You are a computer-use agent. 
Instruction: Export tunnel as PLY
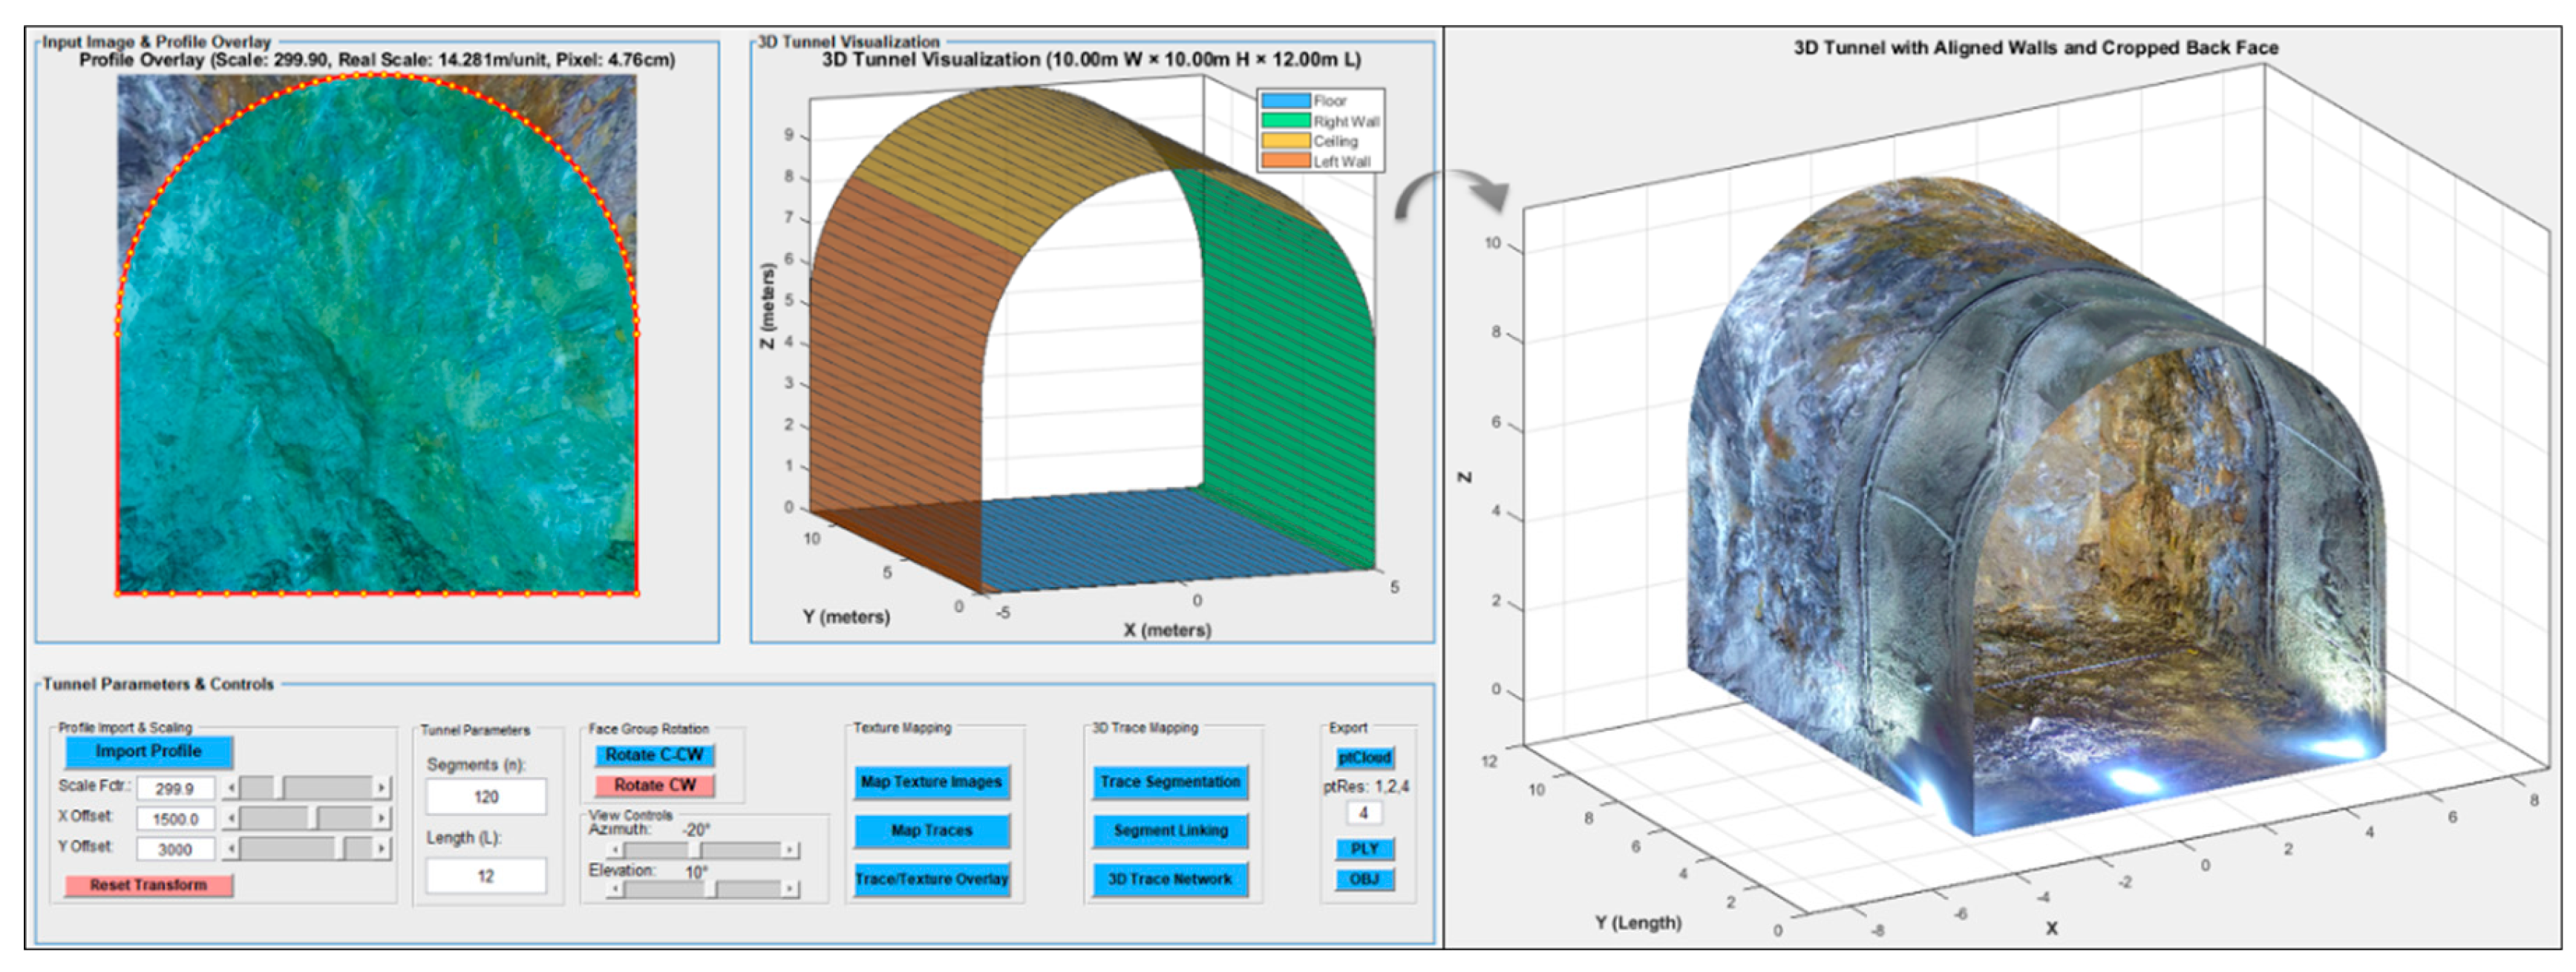pyautogui.click(x=1364, y=849)
